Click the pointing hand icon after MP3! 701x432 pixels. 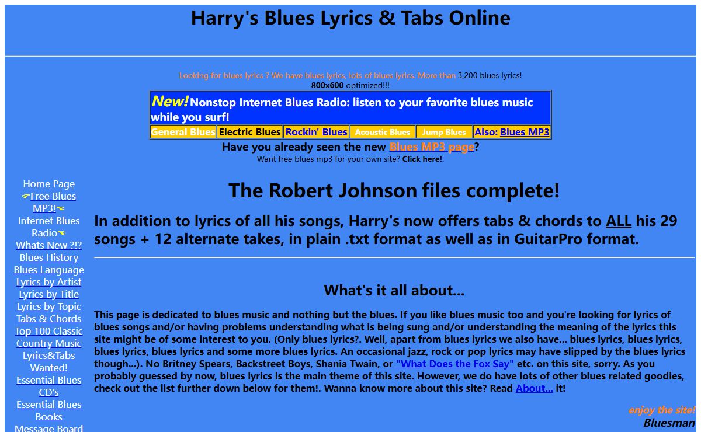coord(61,208)
